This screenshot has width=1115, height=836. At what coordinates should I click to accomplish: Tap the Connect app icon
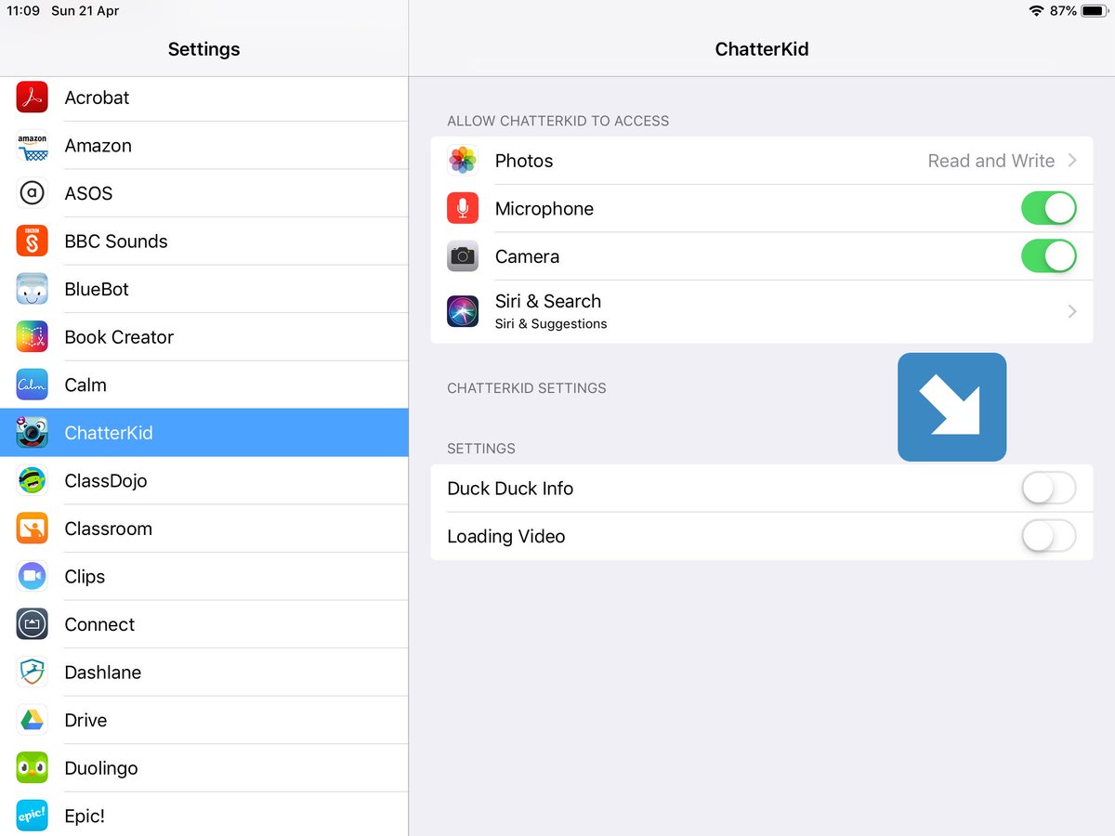click(x=33, y=624)
